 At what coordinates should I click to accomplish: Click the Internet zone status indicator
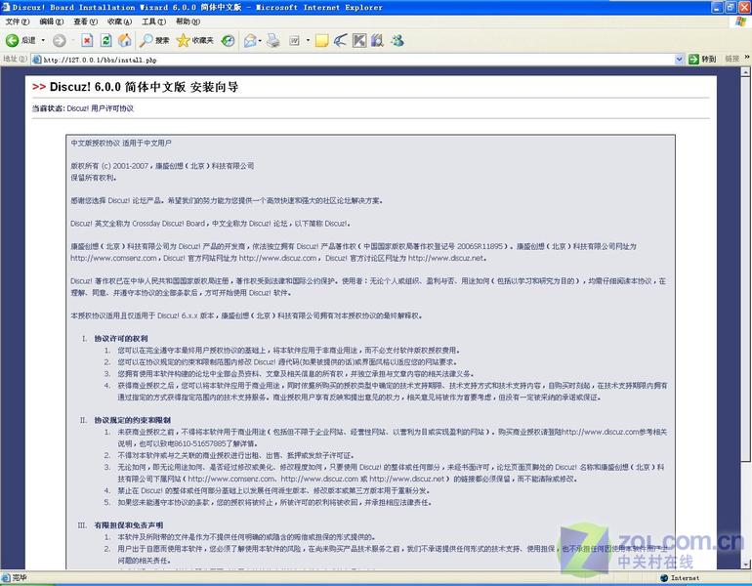680,578
